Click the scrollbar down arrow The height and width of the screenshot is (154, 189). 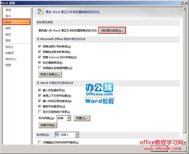tap(185, 143)
